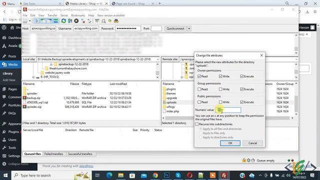Open directory listing filters dialog
Viewport: 320px width, 180px height.
coord(97,21)
